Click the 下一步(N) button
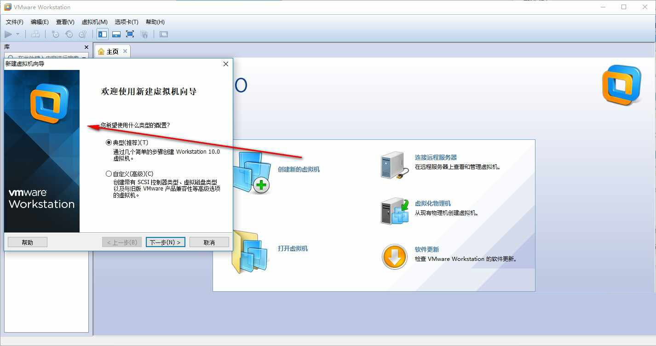Viewport: 656px width, 346px height. point(166,242)
